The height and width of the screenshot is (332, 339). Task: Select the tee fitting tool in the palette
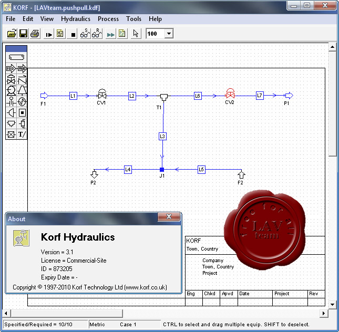[x=11, y=123]
